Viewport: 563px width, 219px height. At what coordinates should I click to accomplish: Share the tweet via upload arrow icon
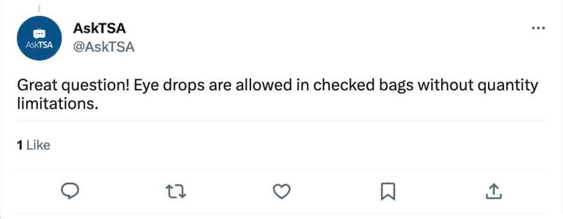point(494,192)
